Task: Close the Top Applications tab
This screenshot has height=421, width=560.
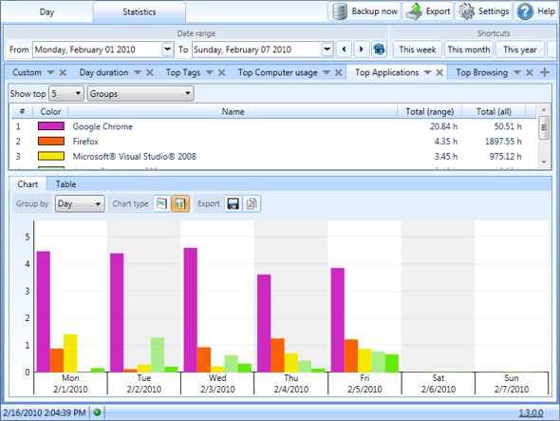Action: coord(440,72)
